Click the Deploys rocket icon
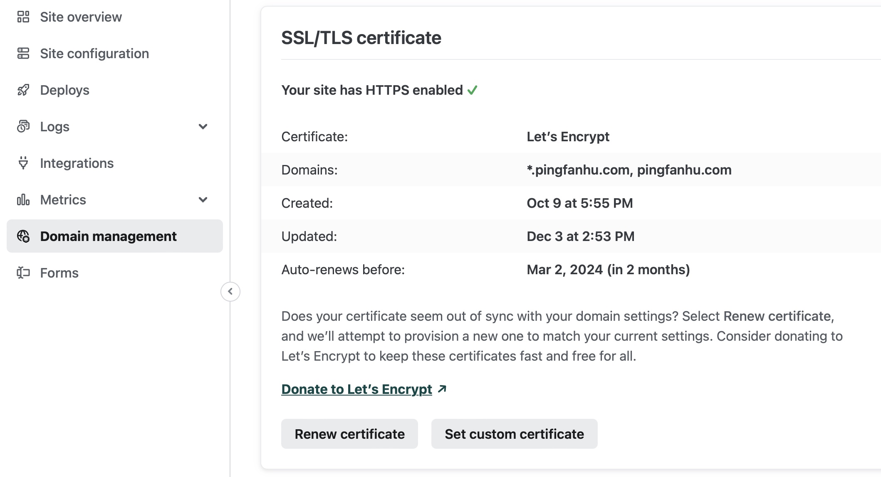 coord(23,90)
